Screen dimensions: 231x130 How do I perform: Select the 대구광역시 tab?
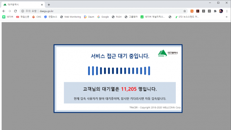point(23,5)
